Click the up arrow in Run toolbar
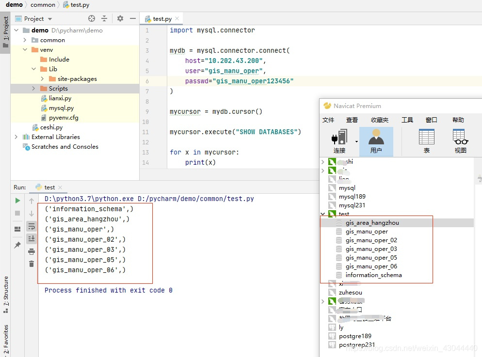The width and height of the screenshot is (482, 357). pos(32,201)
